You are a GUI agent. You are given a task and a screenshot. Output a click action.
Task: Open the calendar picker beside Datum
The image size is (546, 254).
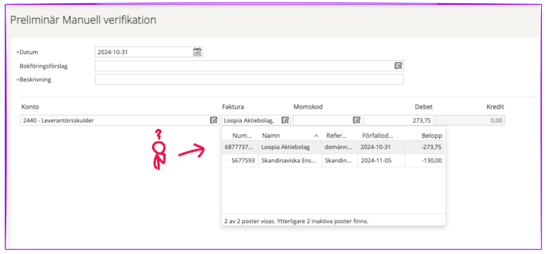click(x=197, y=52)
